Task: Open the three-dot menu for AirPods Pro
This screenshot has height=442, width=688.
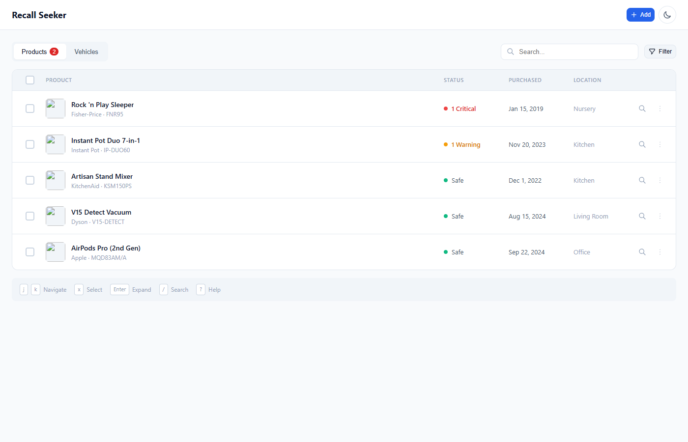Action: click(x=660, y=252)
